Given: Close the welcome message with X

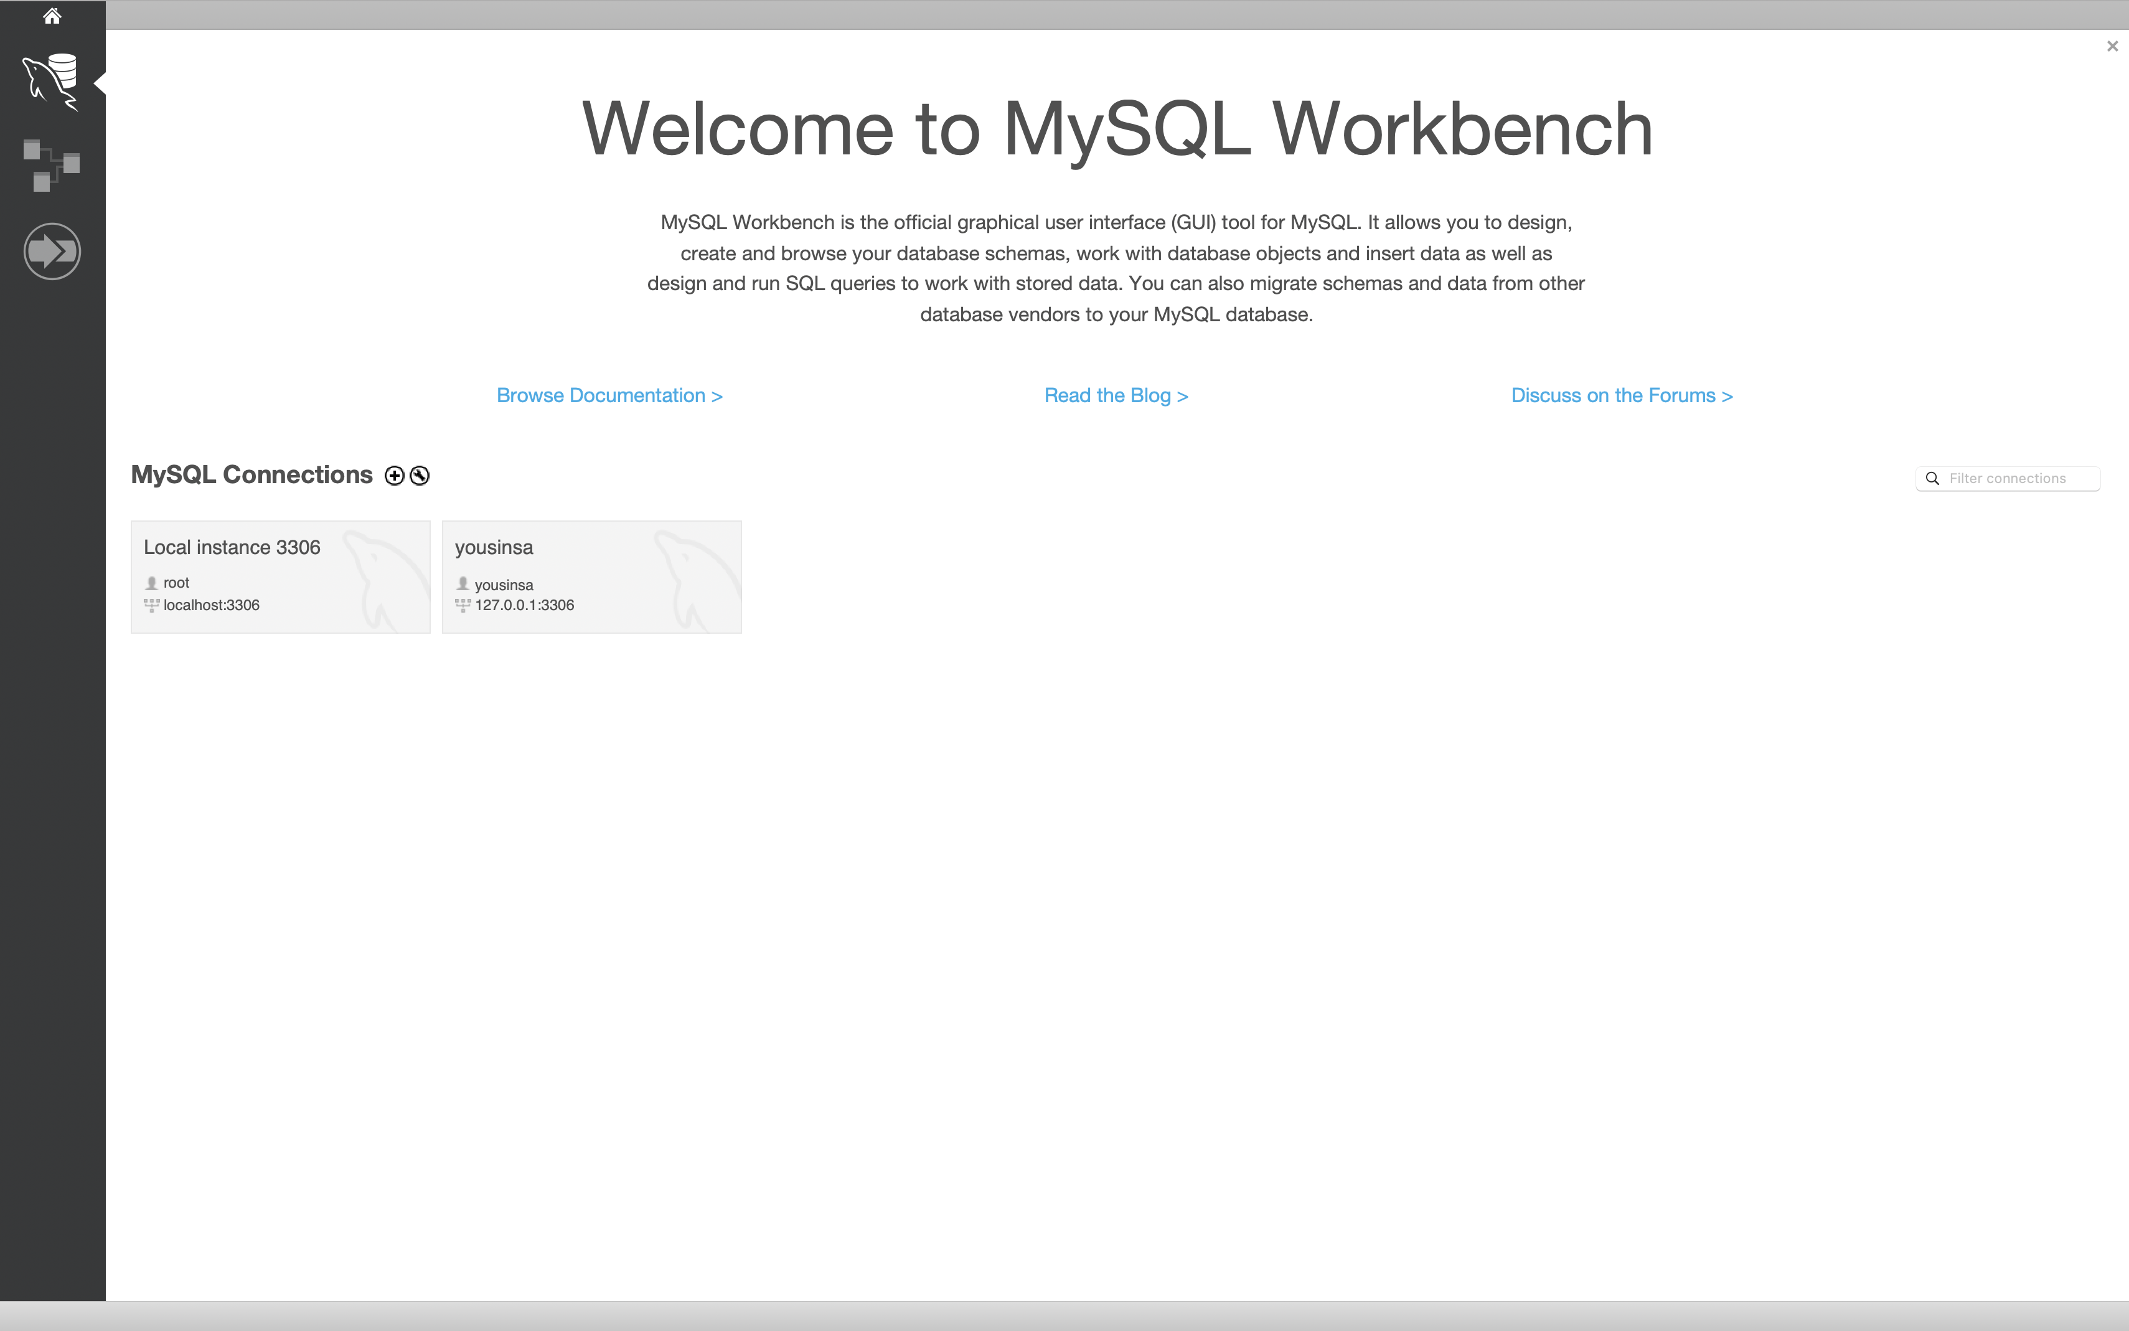Looking at the screenshot, I should coord(2112,46).
